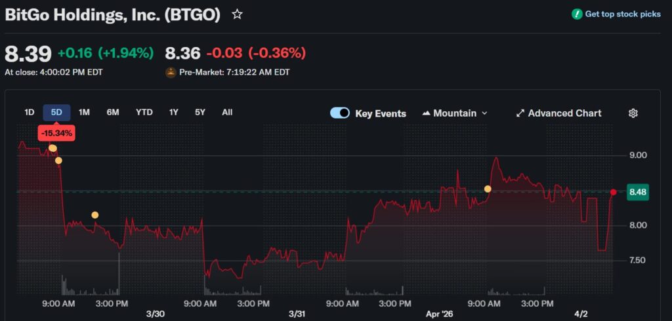Choose the YTD time range
Screen dimensions: 672x321
click(144, 112)
